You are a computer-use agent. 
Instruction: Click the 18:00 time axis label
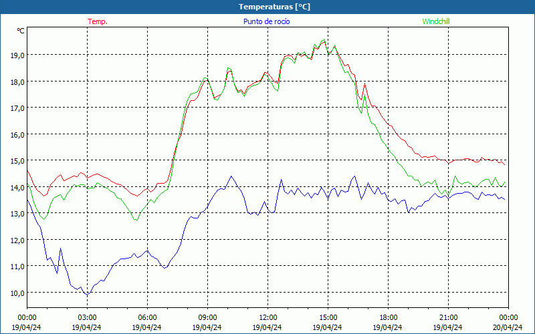point(389,318)
